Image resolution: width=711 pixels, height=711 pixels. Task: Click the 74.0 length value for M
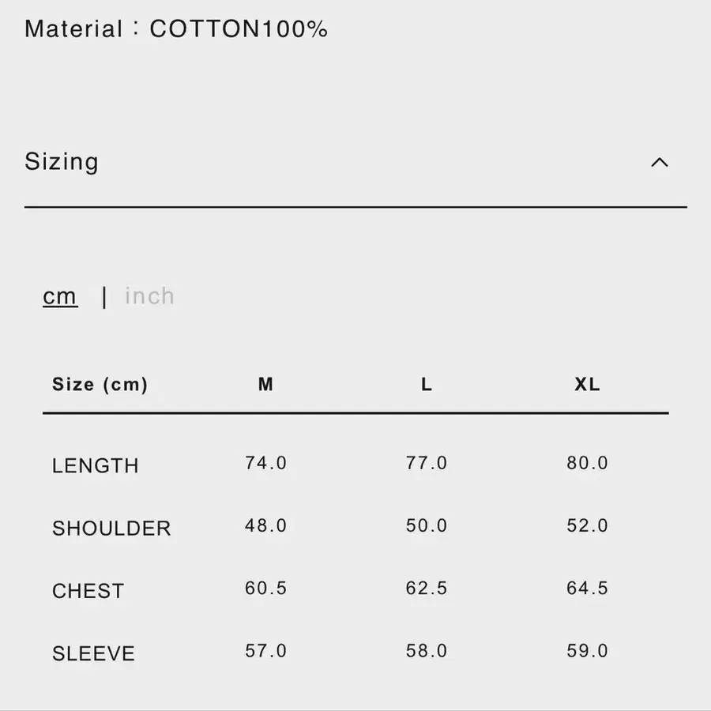click(x=265, y=463)
